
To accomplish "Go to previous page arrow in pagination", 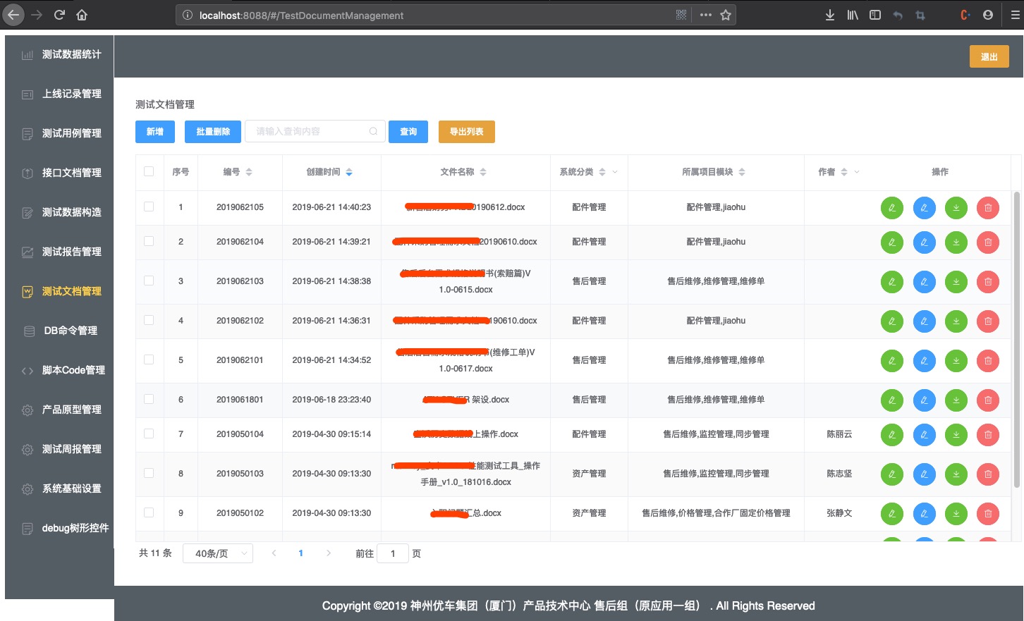I will pyautogui.click(x=274, y=553).
